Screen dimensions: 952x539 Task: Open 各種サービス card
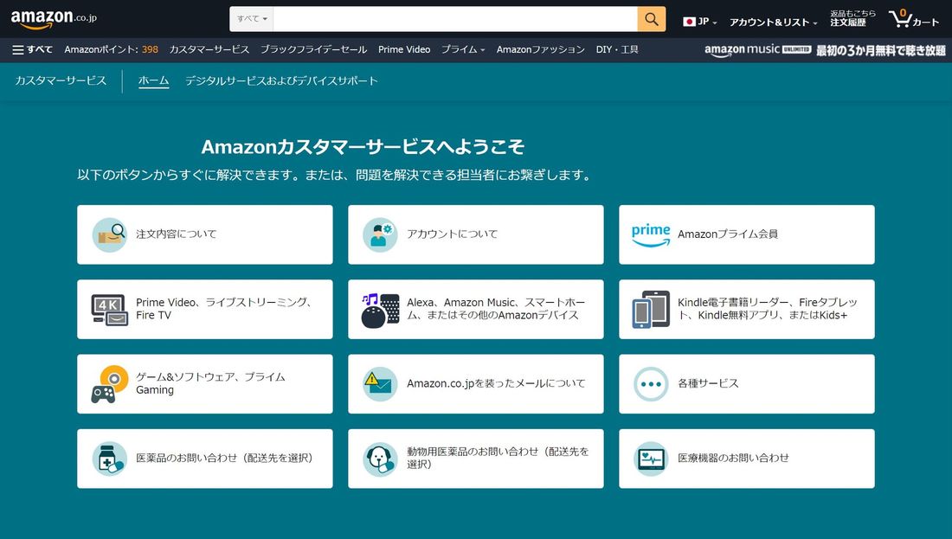747,384
